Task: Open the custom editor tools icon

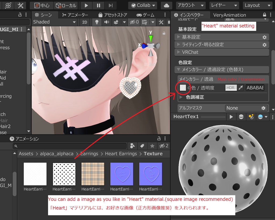Action: (20, 5)
